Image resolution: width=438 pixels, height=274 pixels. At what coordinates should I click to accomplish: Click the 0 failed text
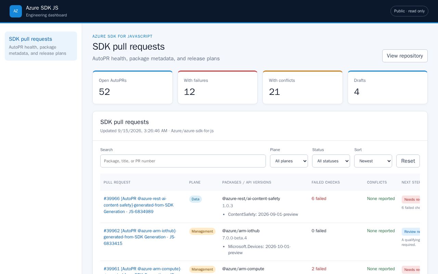(x=319, y=231)
